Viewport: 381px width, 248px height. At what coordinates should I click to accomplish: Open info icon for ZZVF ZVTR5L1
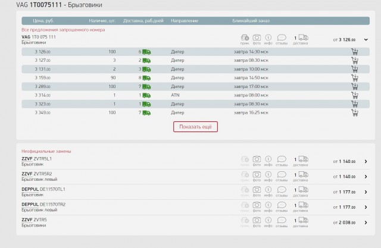click(x=268, y=161)
